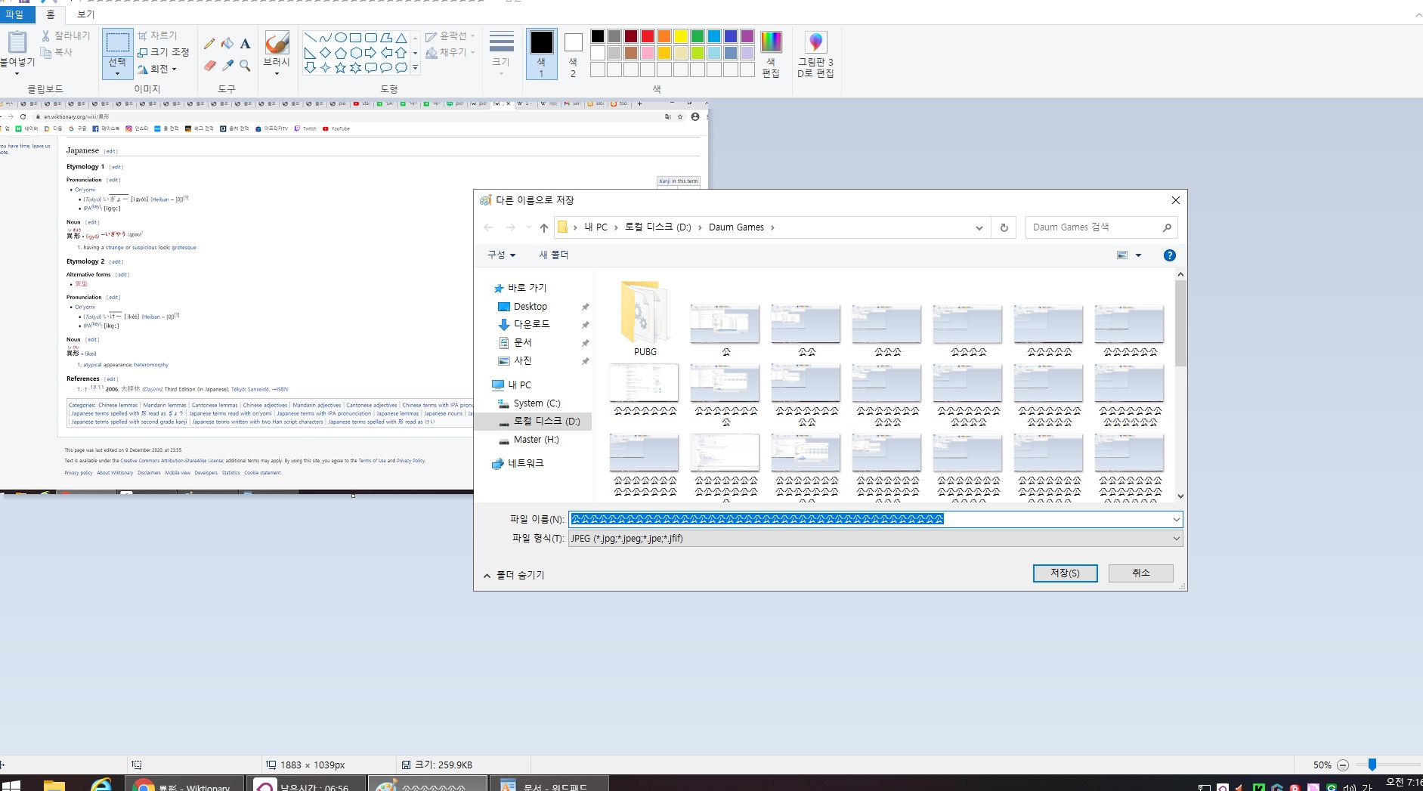Click the search magnifier in the dialog

coord(1167,227)
